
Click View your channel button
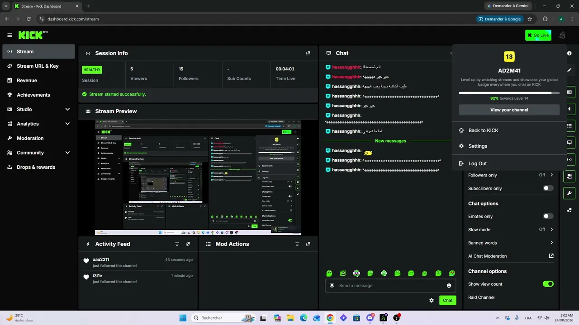click(509, 110)
